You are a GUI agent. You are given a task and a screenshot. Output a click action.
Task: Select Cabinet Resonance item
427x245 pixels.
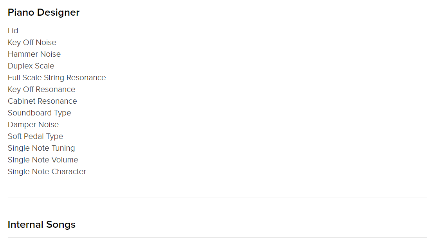[x=42, y=101]
